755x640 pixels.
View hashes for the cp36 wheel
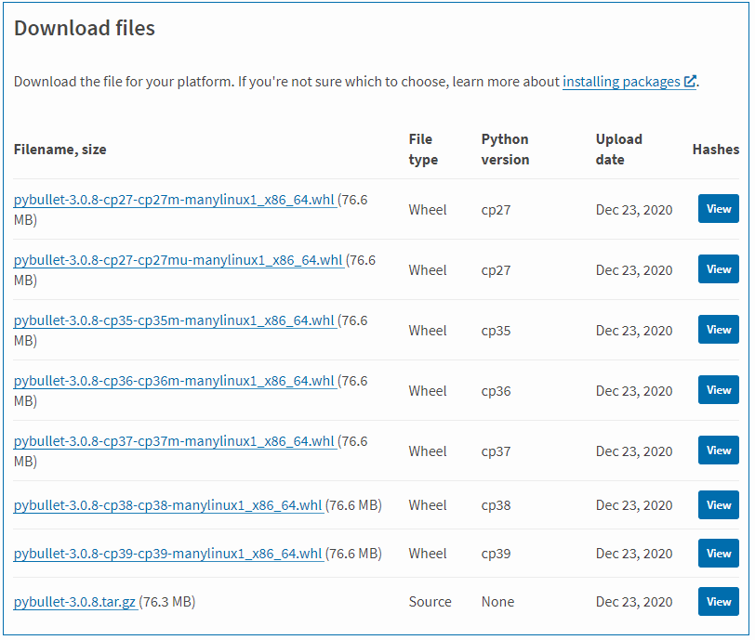pyautogui.click(x=718, y=389)
